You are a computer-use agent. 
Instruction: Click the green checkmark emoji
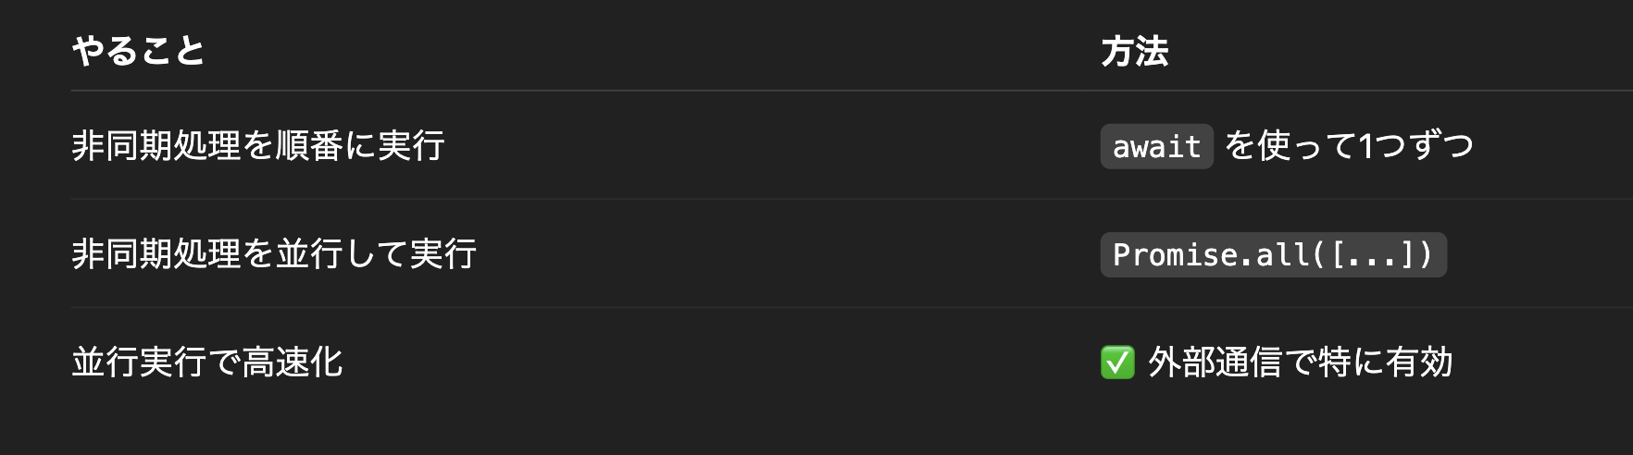(1117, 363)
